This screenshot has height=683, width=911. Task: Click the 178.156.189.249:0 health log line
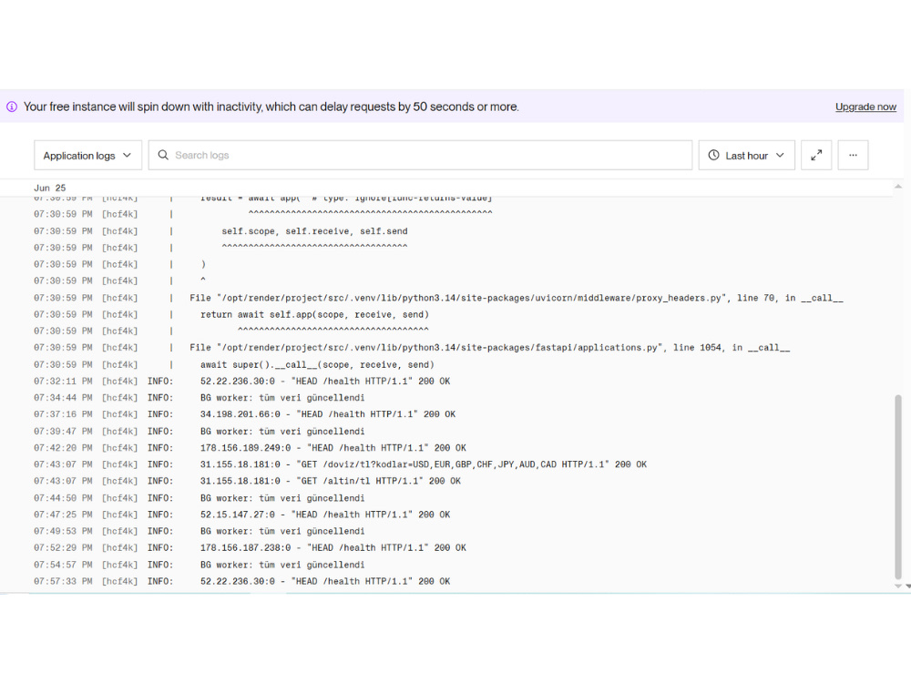click(250, 448)
